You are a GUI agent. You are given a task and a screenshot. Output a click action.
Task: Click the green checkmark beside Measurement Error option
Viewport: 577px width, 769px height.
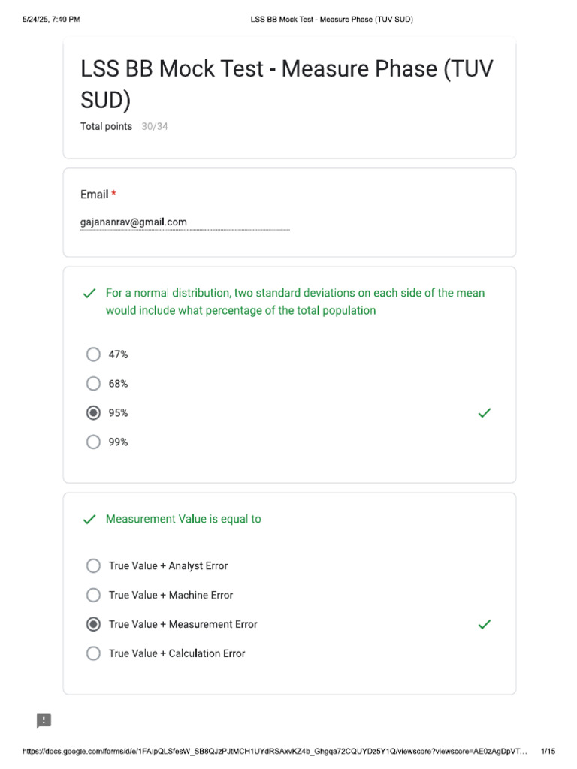point(485,624)
